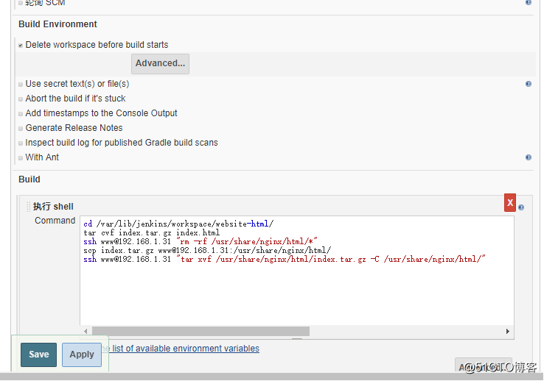Save the job configuration
Image resolution: width=544 pixels, height=381 pixels.
38,355
